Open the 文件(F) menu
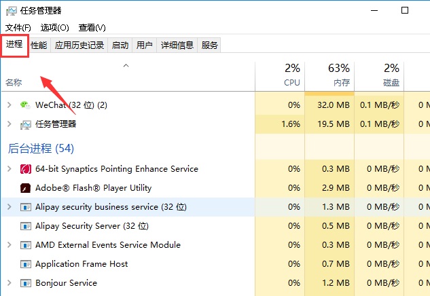430x296 pixels. tap(18, 28)
